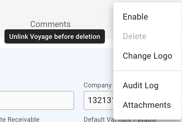Click the 'Unlink Voyage before deletion' tooltip

[x=55, y=37]
